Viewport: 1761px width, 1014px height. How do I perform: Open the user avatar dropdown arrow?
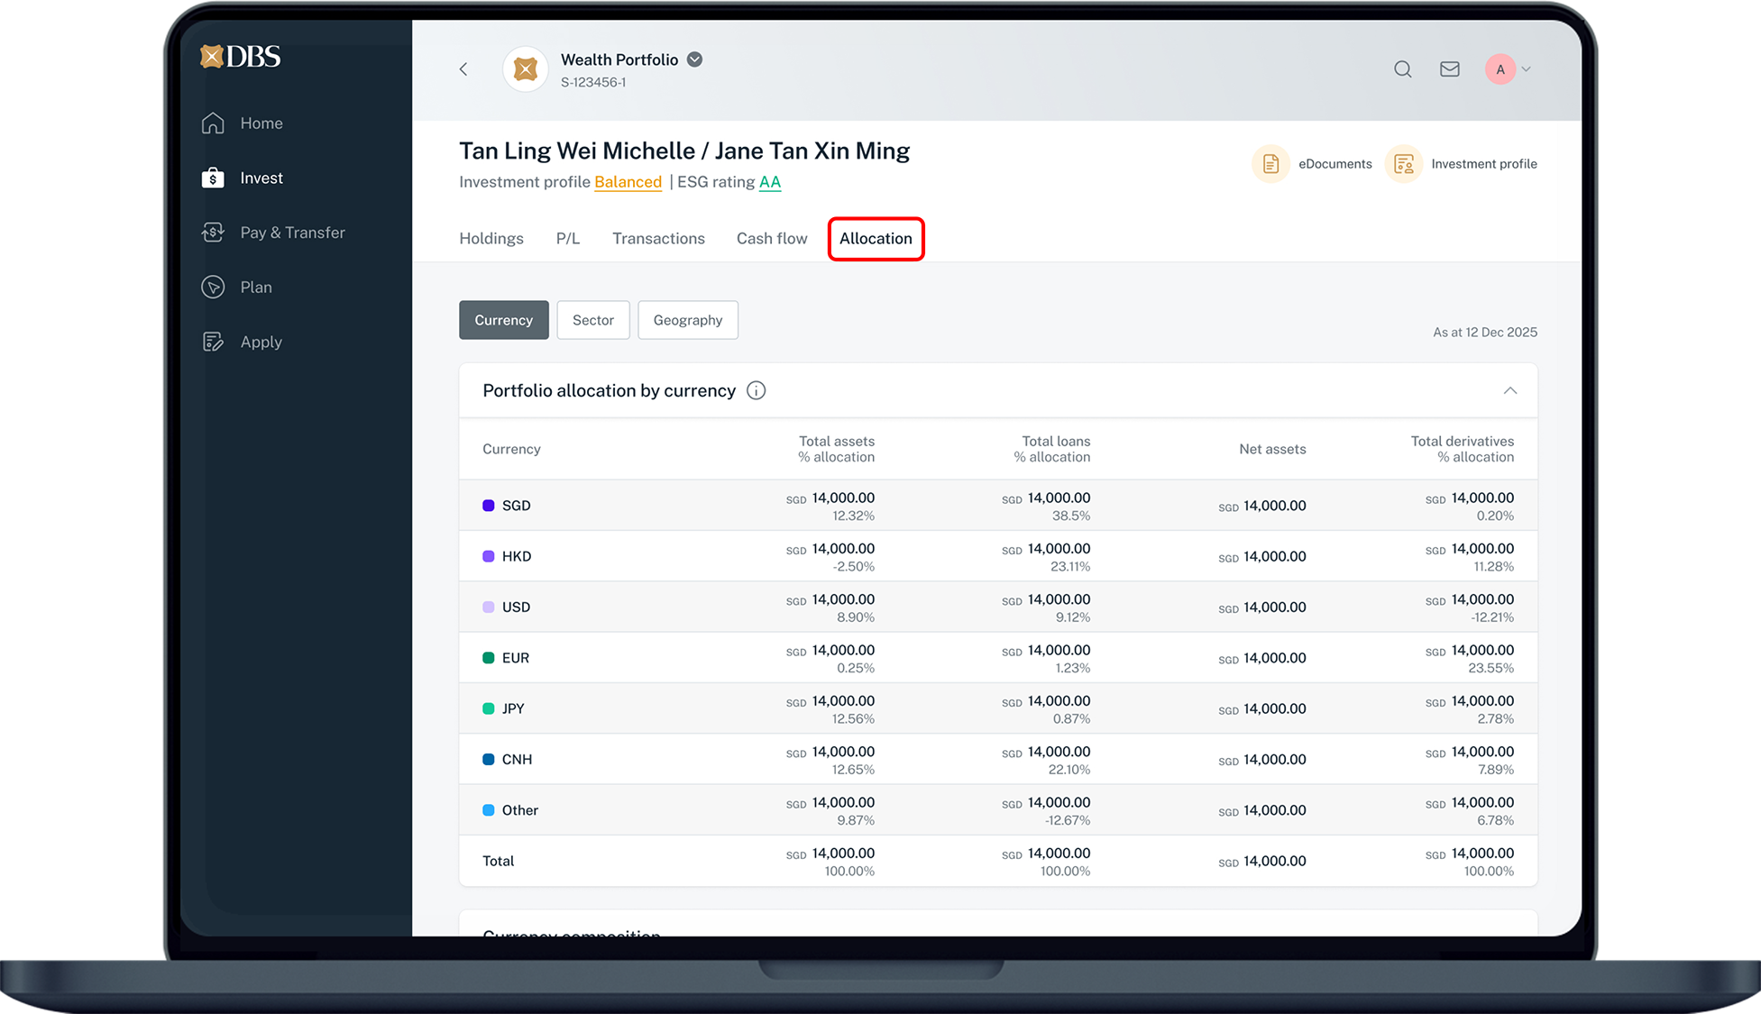click(x=1526, y=69)
